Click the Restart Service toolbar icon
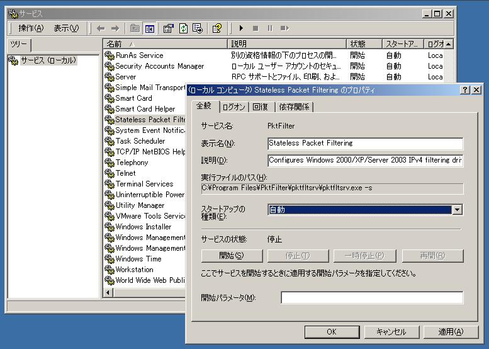489x349 pixels. pyautogui.click(x=284, y=28)
